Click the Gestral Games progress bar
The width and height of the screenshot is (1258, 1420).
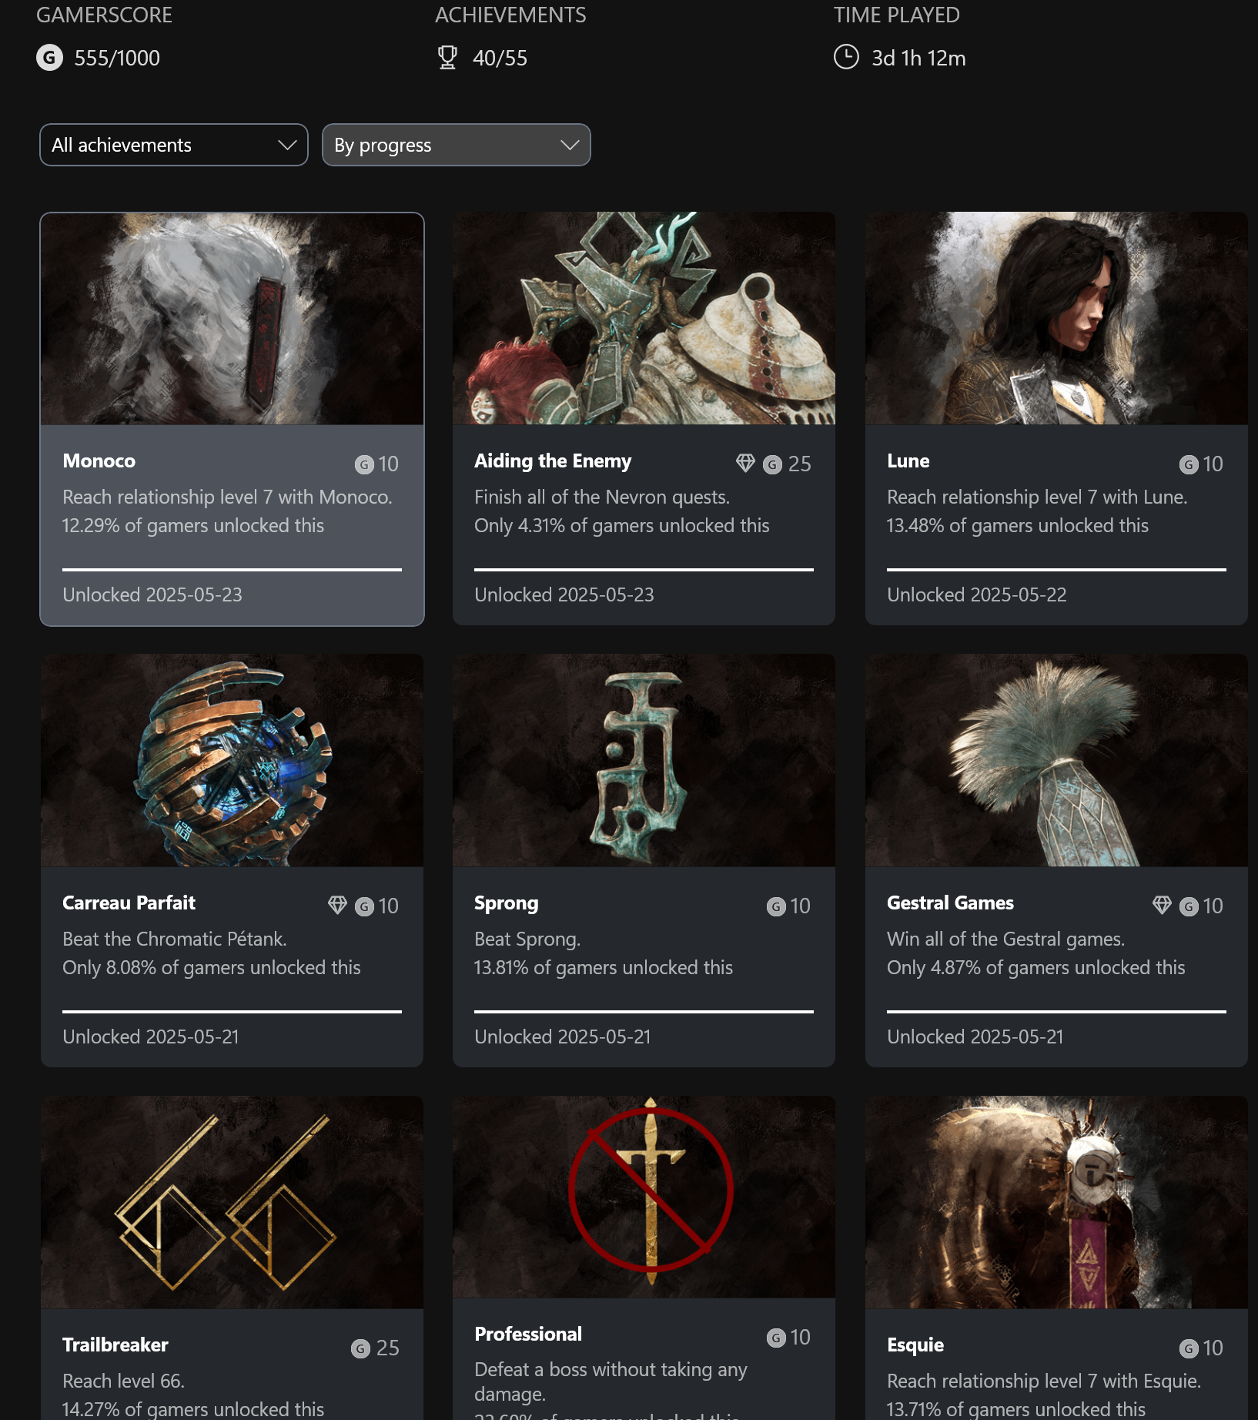click(x=1056, y=1012)
